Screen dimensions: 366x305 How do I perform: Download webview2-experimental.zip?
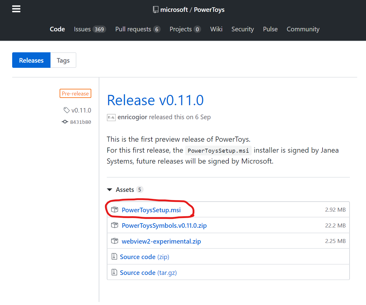(161, 241)
